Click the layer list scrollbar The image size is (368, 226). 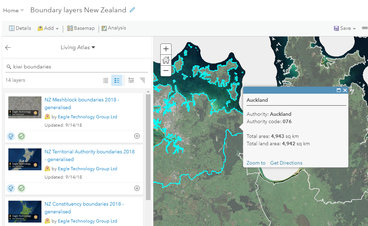pos(148,147)
